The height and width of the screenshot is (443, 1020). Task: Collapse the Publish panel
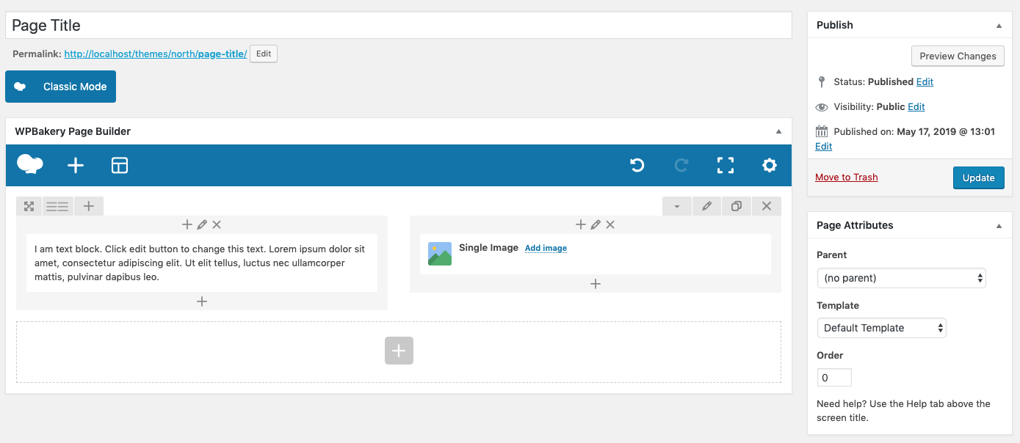[999, 25]
